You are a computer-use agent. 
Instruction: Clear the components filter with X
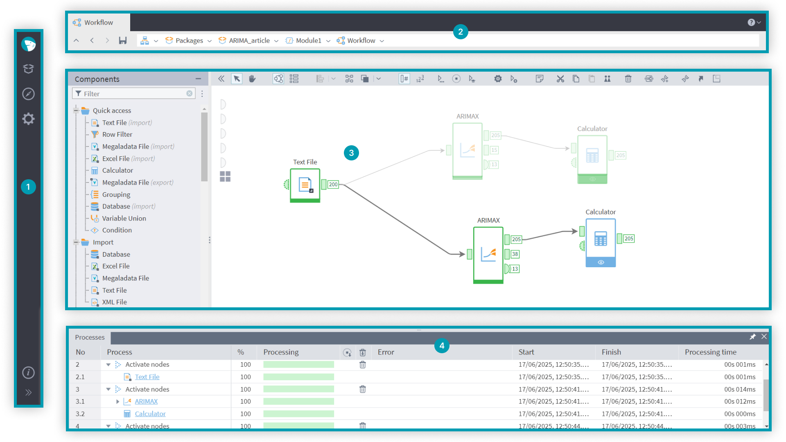click(189, 94)
